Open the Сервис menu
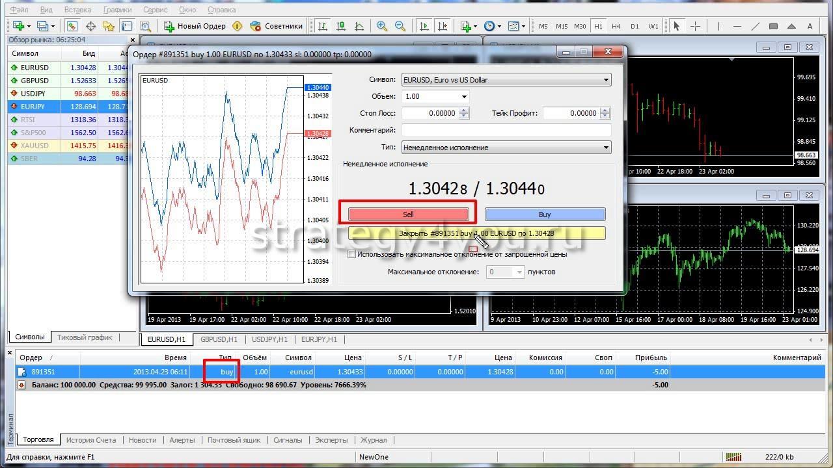The image size is (833, 468). tap(155, 10)
